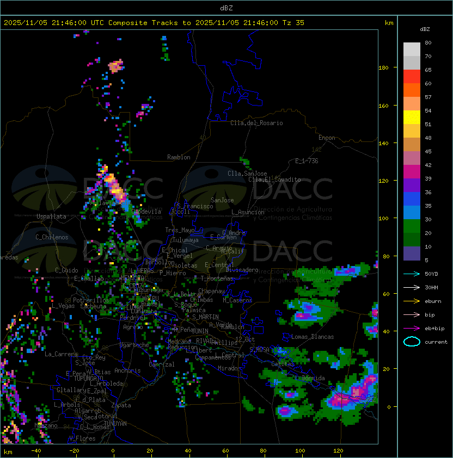The height and width of the screenshot is (458, 453).
Task: Click the 'Manzano' map label
Action: 46,425
